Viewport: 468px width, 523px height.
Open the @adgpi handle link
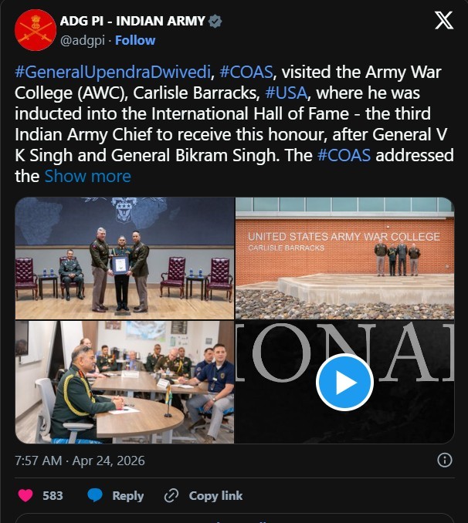tap(83, 40)
